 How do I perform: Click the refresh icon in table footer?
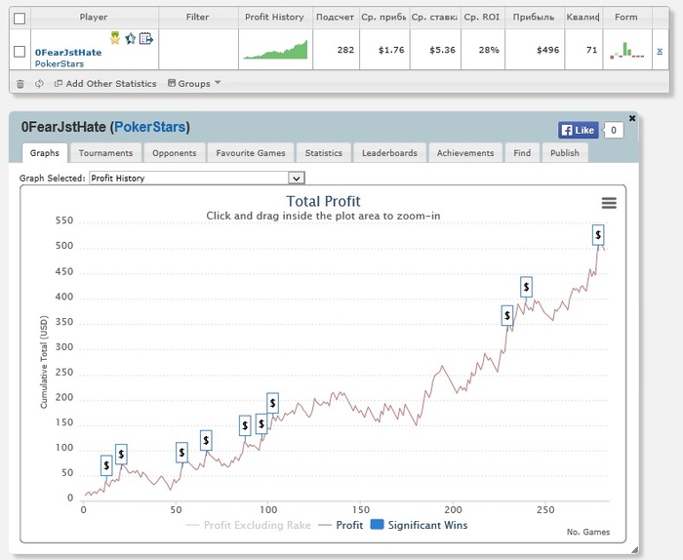[x=39, y=84]
